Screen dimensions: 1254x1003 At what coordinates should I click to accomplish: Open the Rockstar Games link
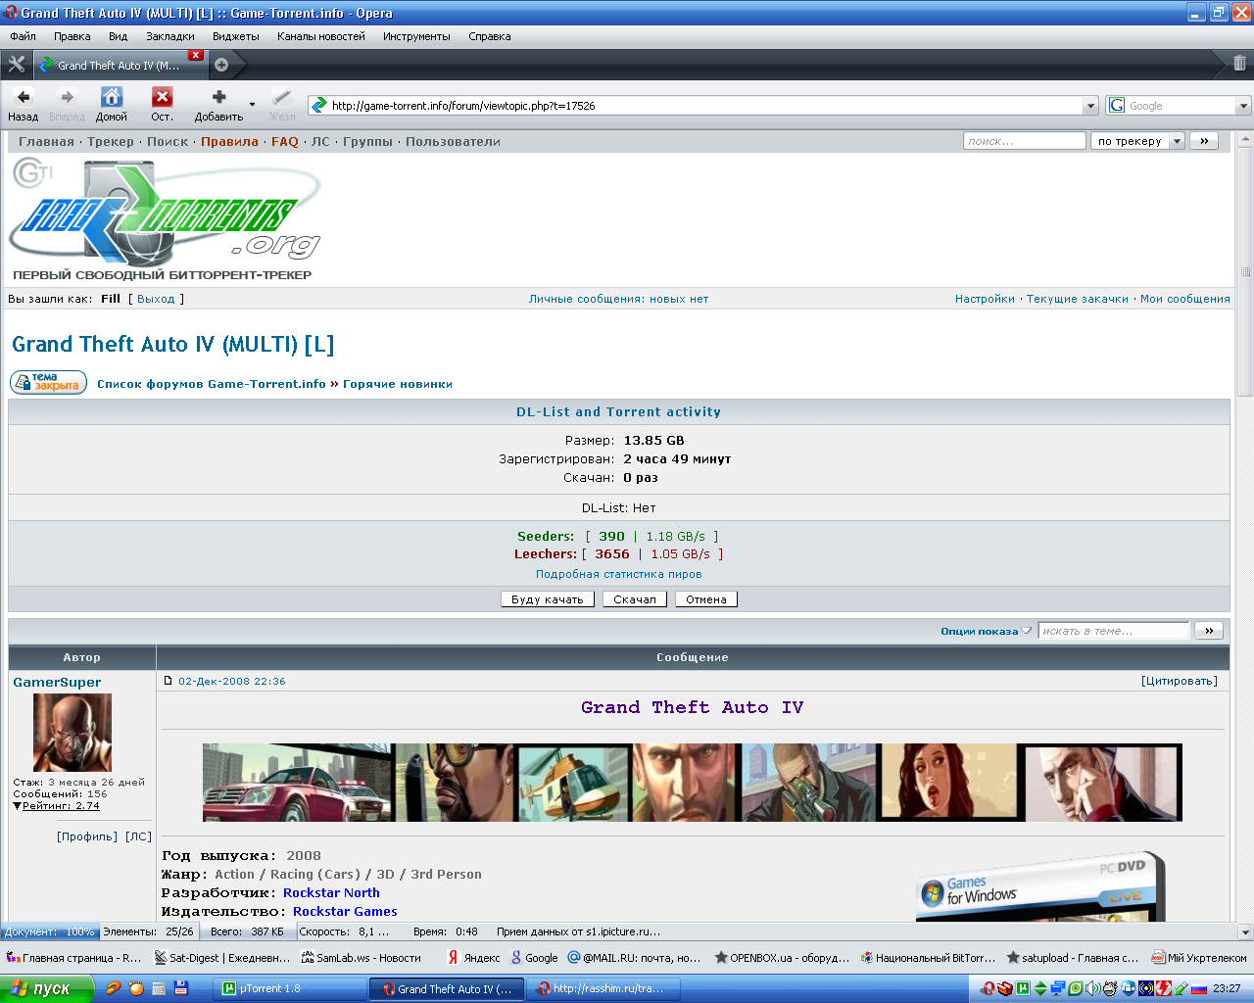345,911
